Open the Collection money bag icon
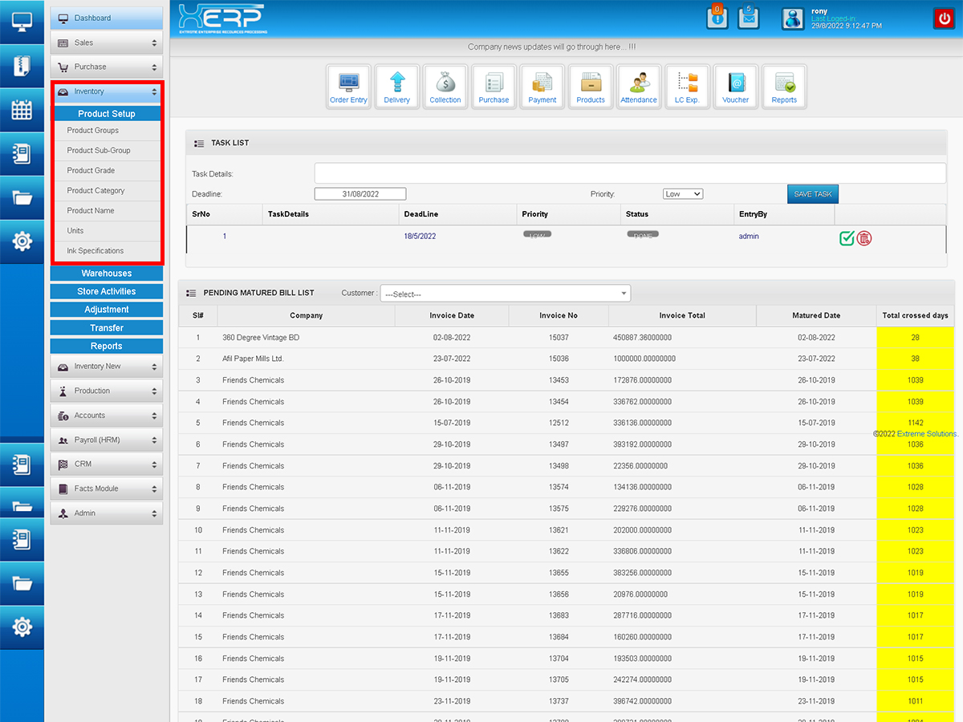This screenshot has width=963, height=722. pos(445,87)
